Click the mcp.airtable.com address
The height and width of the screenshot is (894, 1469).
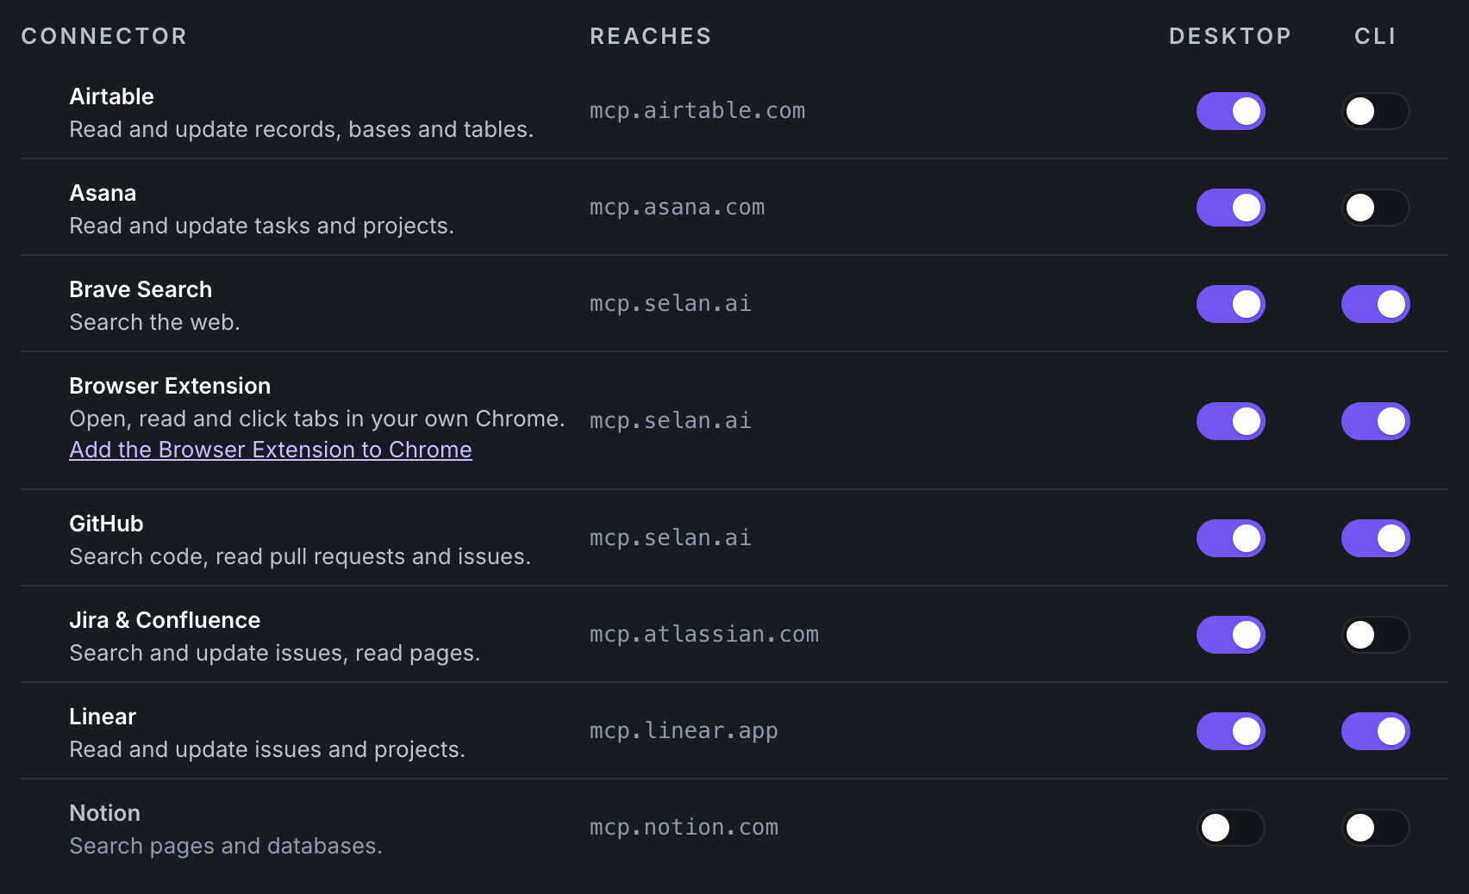[697, 111]
